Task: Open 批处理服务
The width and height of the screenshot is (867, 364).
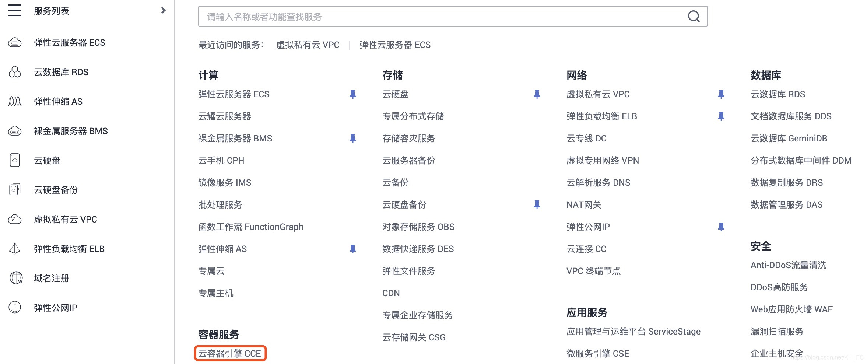Action: coord(220,205)
